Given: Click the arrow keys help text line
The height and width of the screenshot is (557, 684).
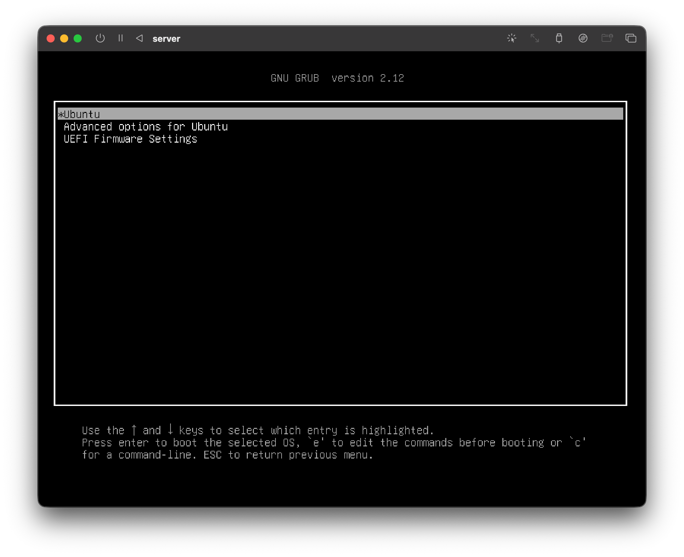Looking at the screenshot, I should pyautogui.click(x=257, y=431).
